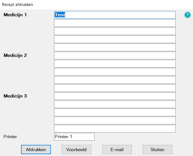193x156 pixels.
Task: Click the first Medicijn 2 input field
Action: pos(115,56)
